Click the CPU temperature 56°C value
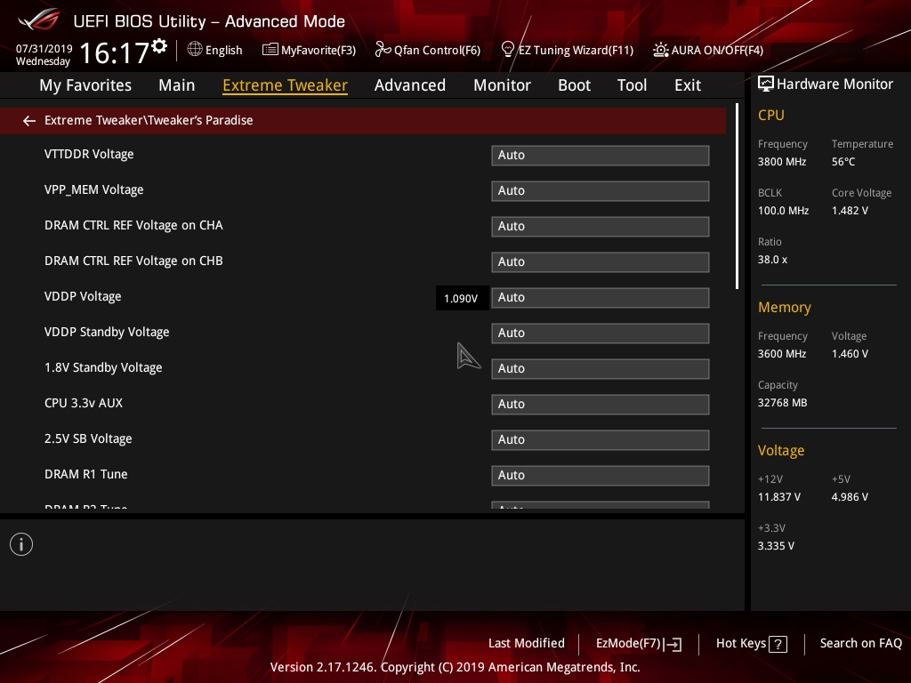Viewport: 911px width, 683px height. pyautogui.click(x=843, y=162)
